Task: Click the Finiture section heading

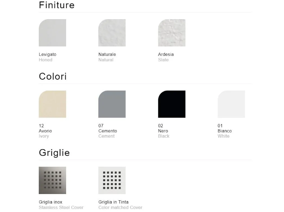Action: coord(57,5)
